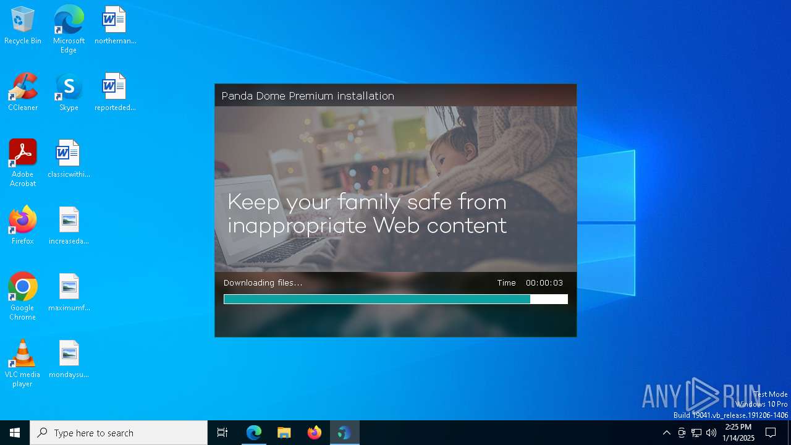Select the Adobe Acrobat desktop shortcut

pyautogui.click(x=23, y=163)
